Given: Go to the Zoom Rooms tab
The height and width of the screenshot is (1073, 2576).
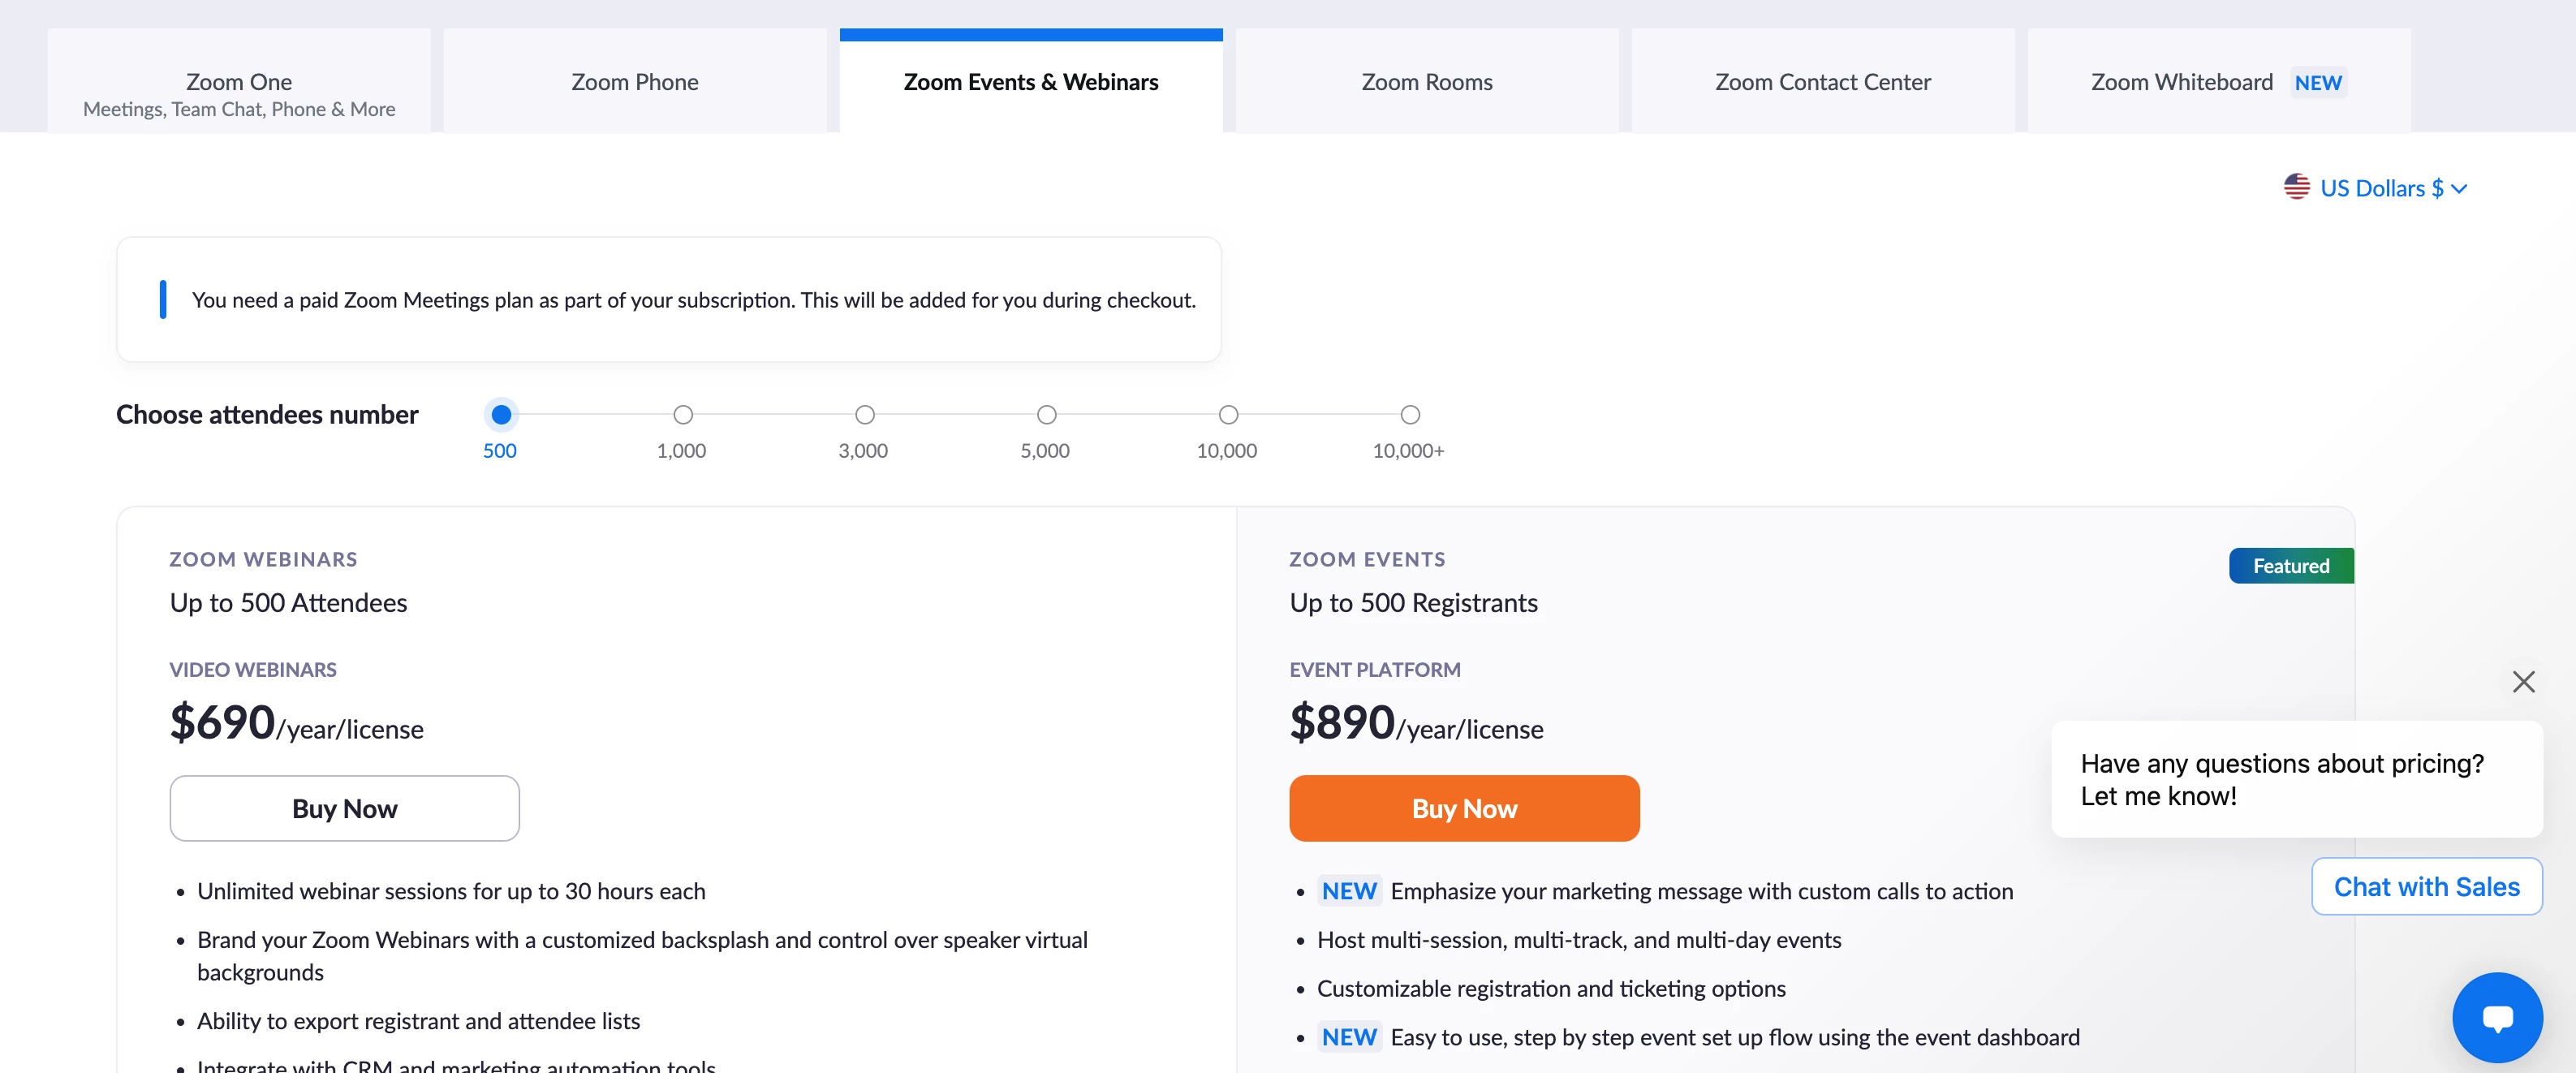Looking at the screenshot, I should [1426, 82].
